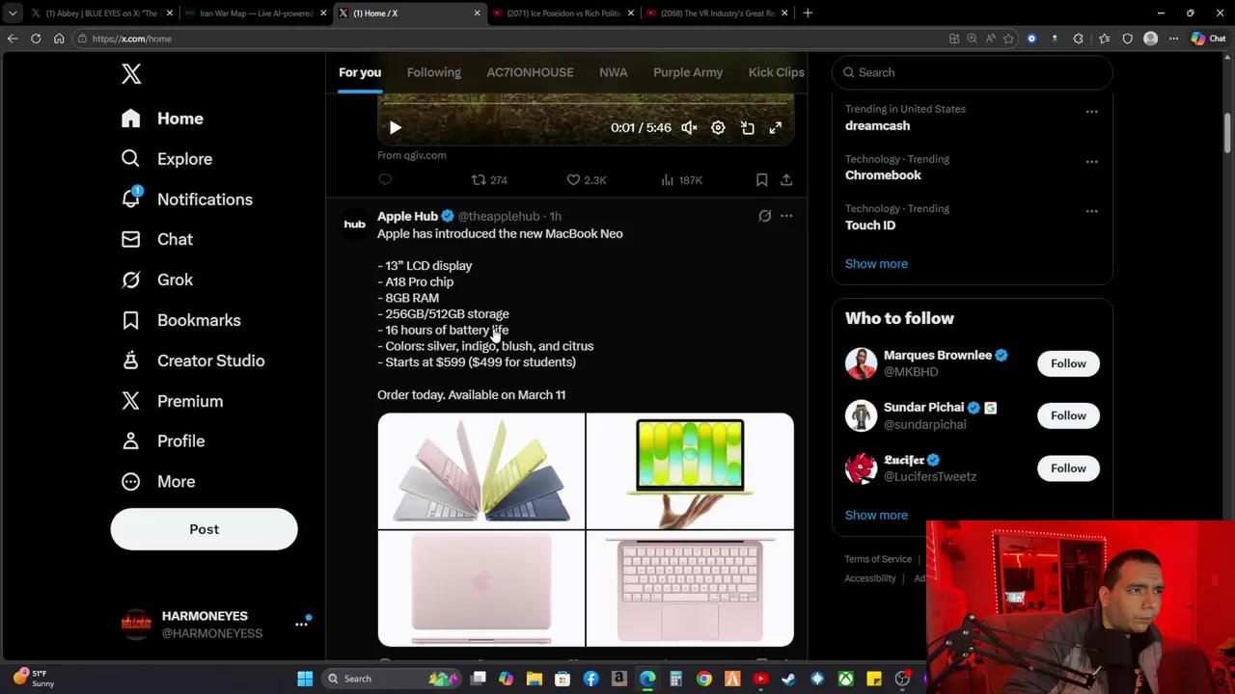This screenshot has height=694, width=1235.
Task: Open image of blush MacBook lid
Action: (x=481, y=588)
